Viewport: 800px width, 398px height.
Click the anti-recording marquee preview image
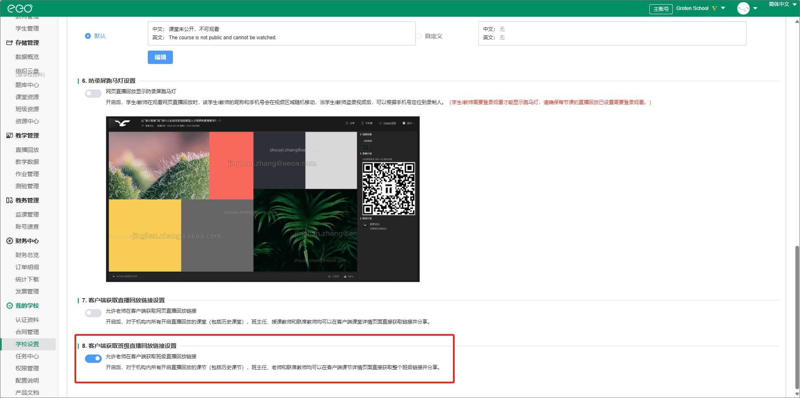[263, 199]
